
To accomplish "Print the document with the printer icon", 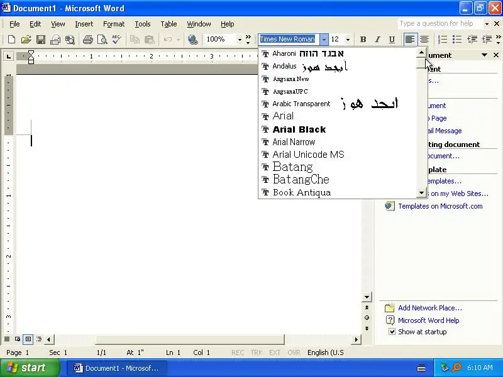I will click(87, 40).
